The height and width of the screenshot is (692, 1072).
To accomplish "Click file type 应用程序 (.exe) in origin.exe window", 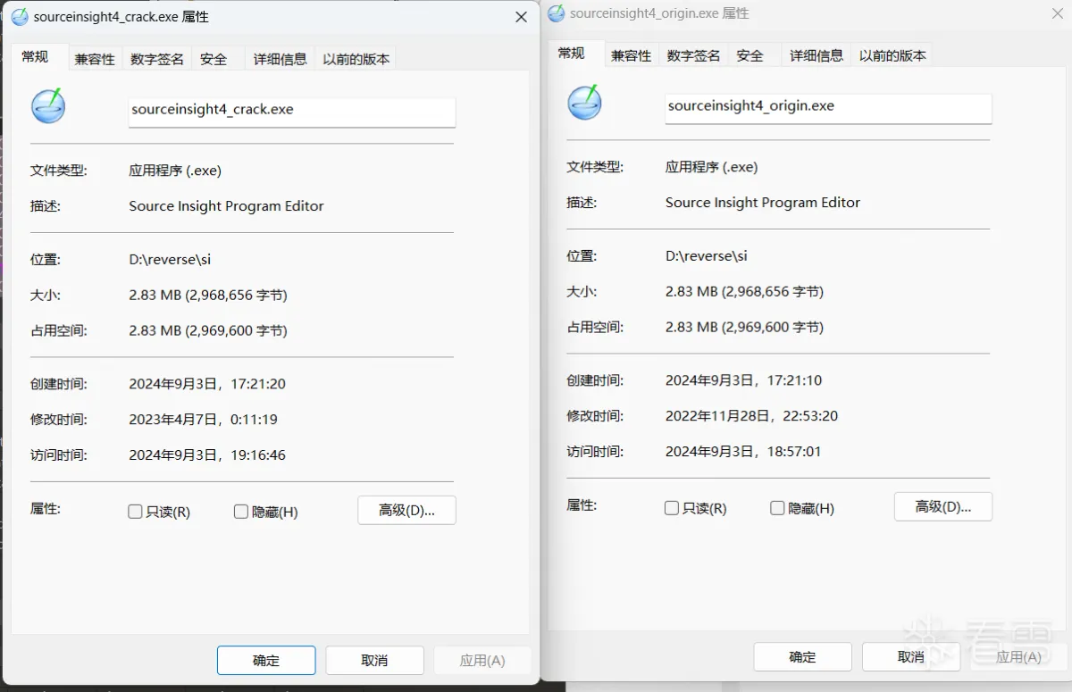I will (712, 167).
